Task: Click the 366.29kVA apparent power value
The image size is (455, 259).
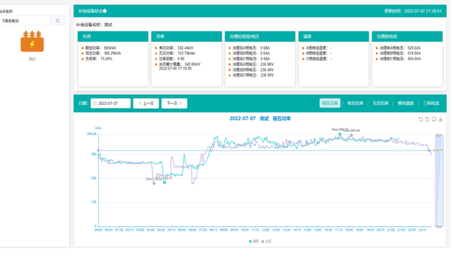Action: 112,53
